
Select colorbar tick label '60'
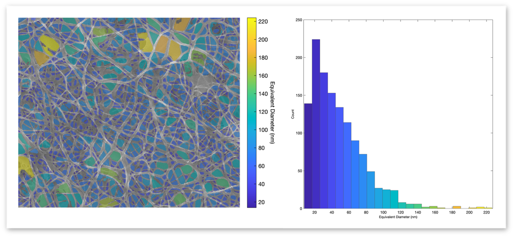262,167
